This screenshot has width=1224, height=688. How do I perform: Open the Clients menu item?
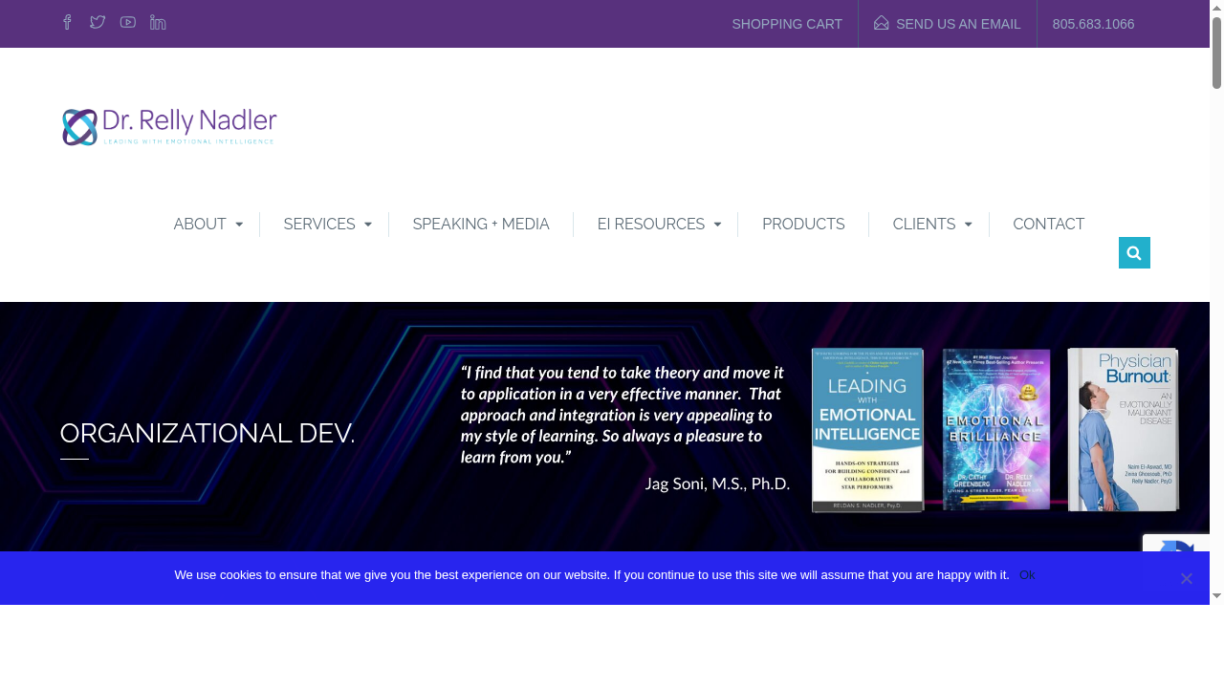(924, 225)
